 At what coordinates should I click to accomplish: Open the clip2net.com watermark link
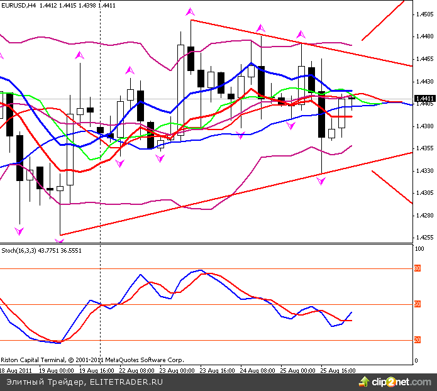tap(401, 381)
